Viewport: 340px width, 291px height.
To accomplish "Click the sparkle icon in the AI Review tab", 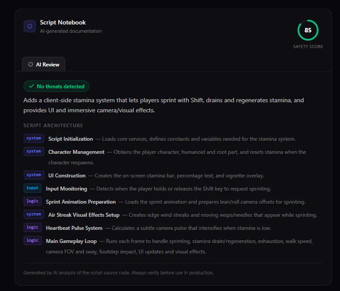I will (x=31, y=64).
